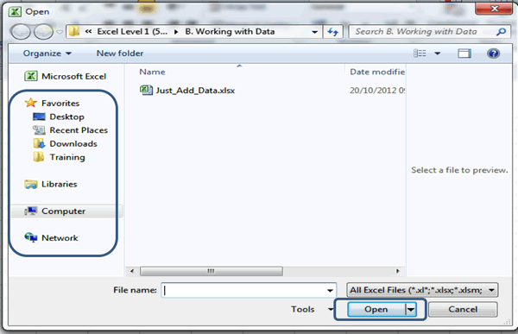Click the Open button
Image resolution: width=518 pixels, height=334 pixels.
[376, 309]
